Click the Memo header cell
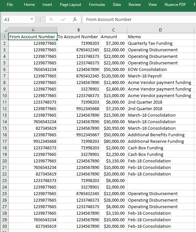196x232 pixels. 160,37
